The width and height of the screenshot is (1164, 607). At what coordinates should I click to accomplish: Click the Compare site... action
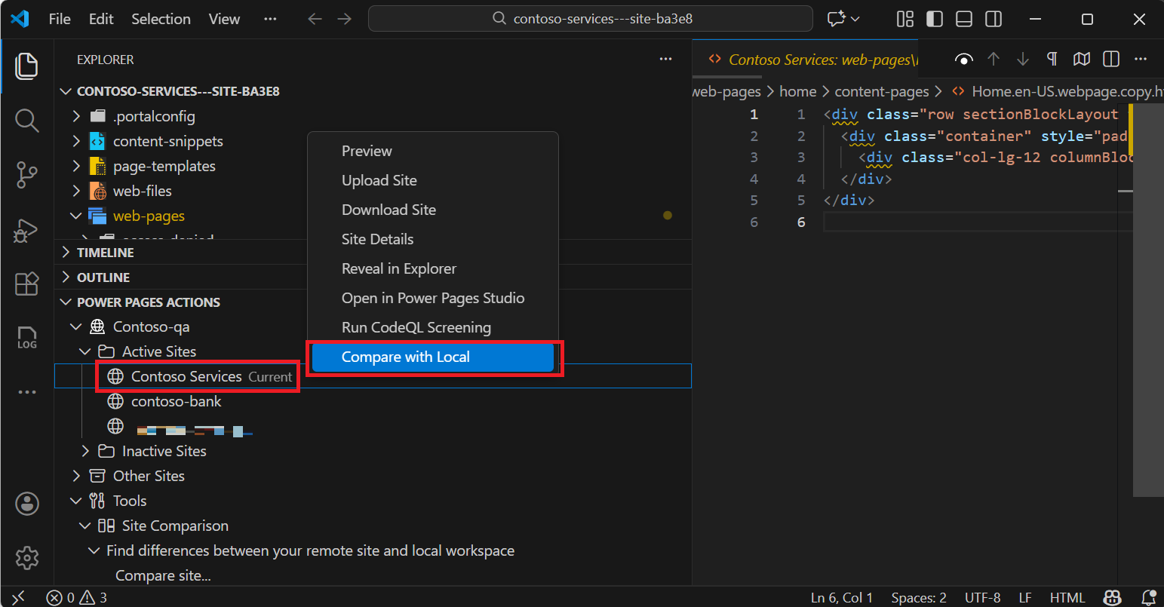163,575
